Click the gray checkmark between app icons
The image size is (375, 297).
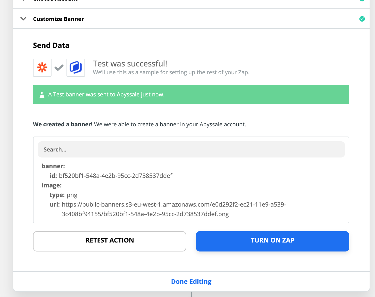coord(59,68)
